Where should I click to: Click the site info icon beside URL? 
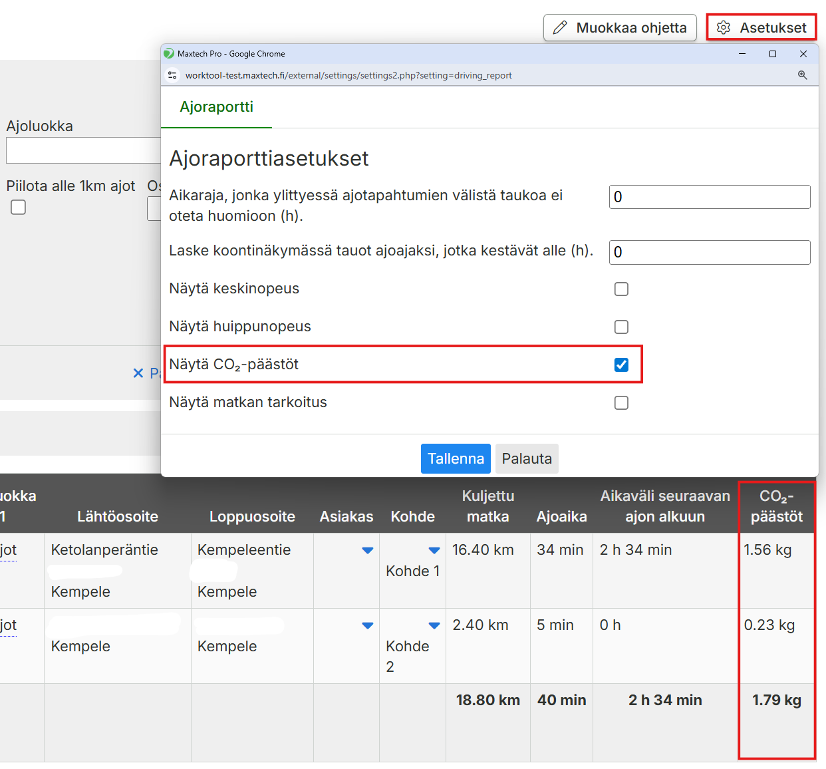(x=172, y=75)
